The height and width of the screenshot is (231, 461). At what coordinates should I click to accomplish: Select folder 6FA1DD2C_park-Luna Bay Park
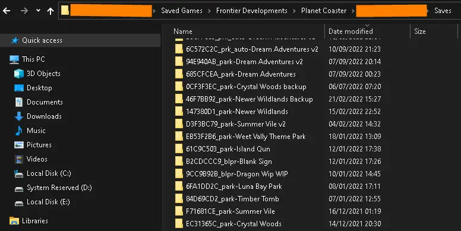(x=233, y=186)
